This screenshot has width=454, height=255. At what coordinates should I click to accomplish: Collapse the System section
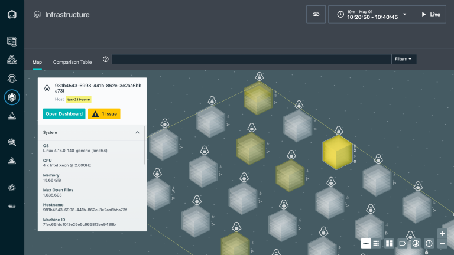pos(138,133)
